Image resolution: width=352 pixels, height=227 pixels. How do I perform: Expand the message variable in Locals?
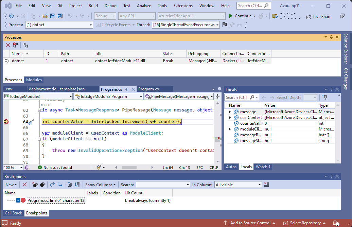(x=230, y=111)
